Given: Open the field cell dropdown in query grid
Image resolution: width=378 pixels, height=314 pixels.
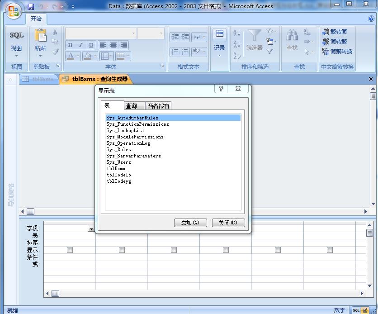Looking at the screenshot, I should click(91, 228).
